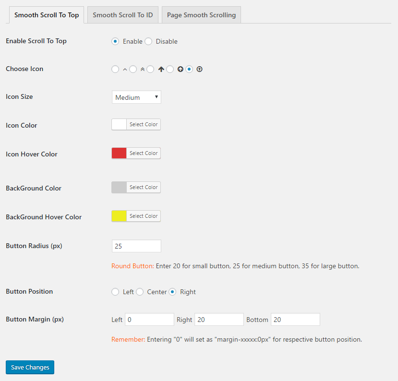Viewport: 398px width, 381px height.
Task: Set Button Position to Left
Action: [115, 292]
